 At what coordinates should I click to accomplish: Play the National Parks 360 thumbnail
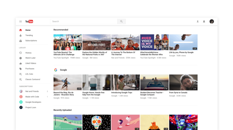[97, 42]
